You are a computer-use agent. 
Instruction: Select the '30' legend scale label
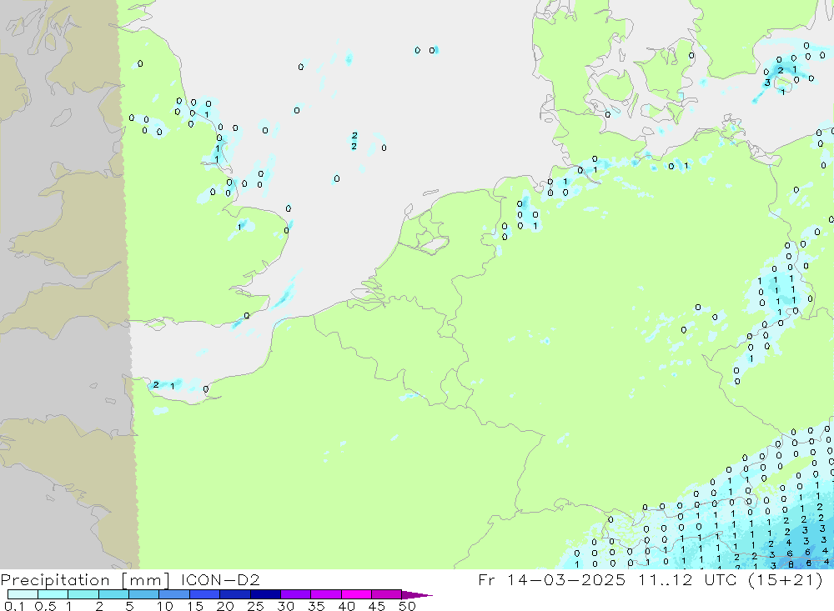[285, 606]
